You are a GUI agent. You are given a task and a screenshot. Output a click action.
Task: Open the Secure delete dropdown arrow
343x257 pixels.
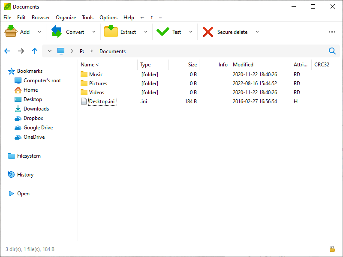point(257,32)
